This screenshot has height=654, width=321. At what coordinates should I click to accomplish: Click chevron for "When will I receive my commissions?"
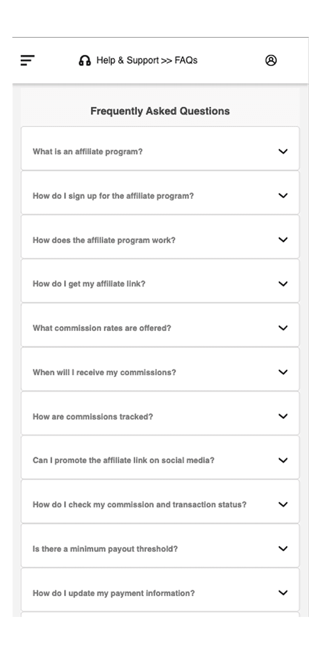(283, 372)
